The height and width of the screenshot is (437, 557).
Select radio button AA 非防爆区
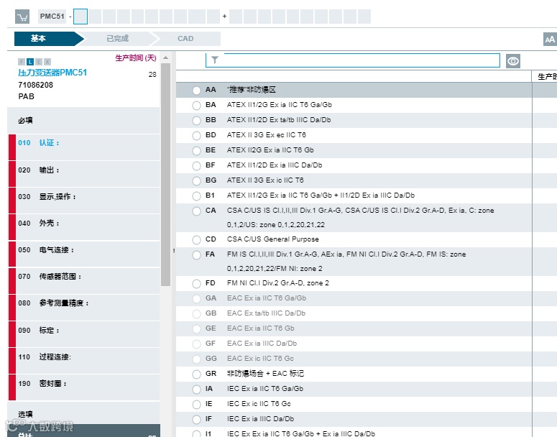click(196, 91)
